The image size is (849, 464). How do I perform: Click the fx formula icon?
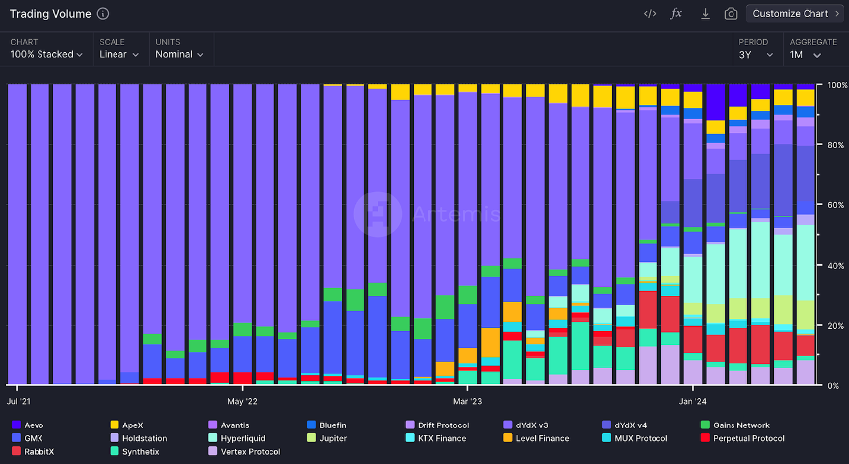(676, 14)
